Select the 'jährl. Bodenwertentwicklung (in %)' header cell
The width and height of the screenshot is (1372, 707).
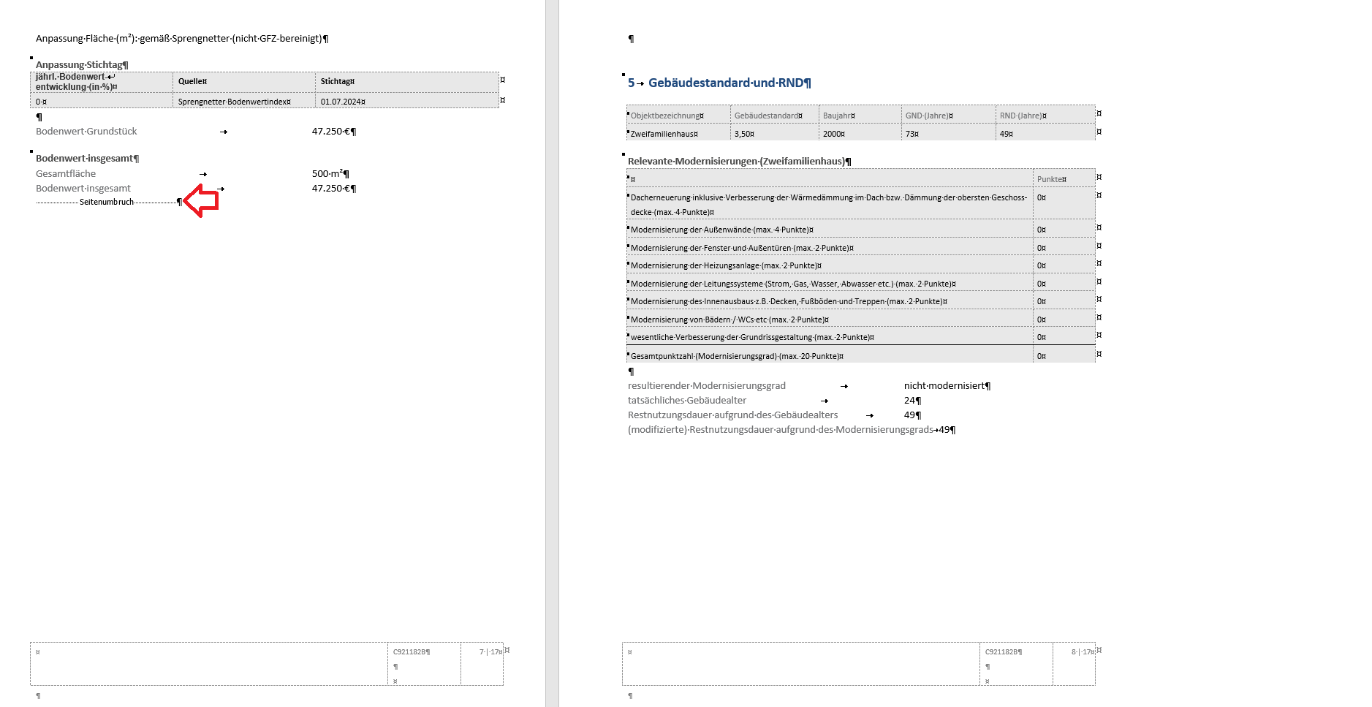click(x=102, y=82)
